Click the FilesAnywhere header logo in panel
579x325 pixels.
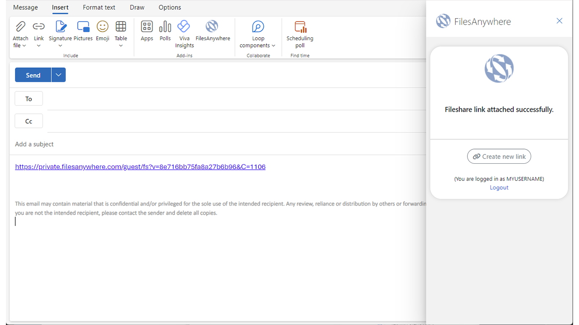pyautogui.click(x=443, y=21)
